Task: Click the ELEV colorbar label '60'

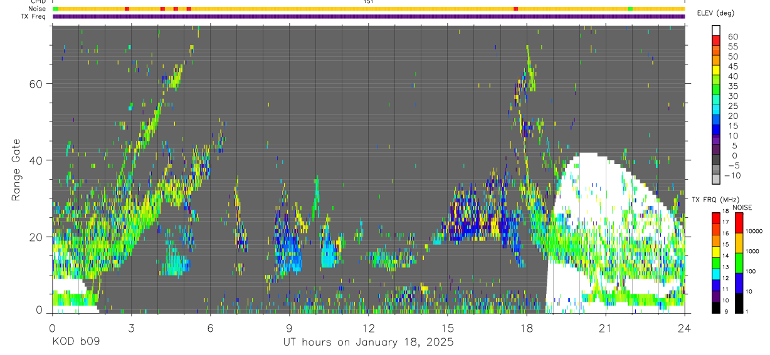Action: pyautogui.click(x=733, y=37)
